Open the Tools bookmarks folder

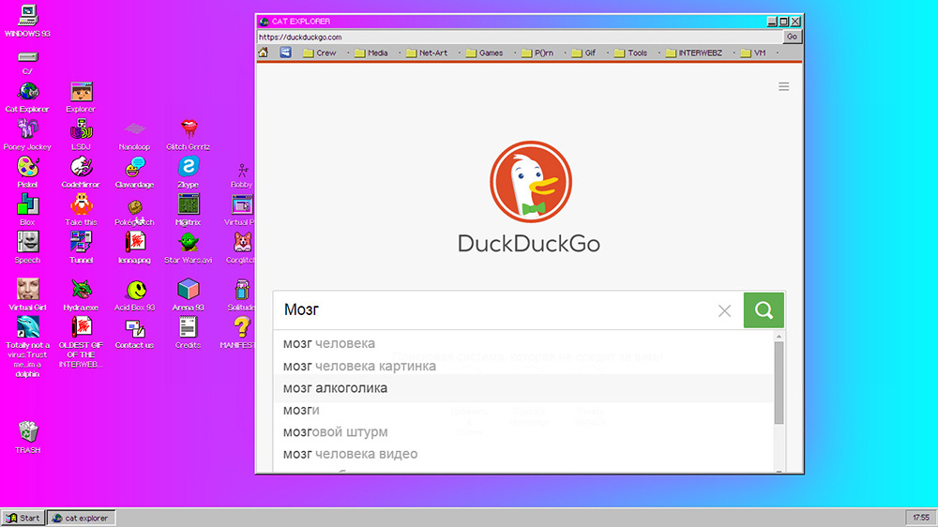coord(630,53)
